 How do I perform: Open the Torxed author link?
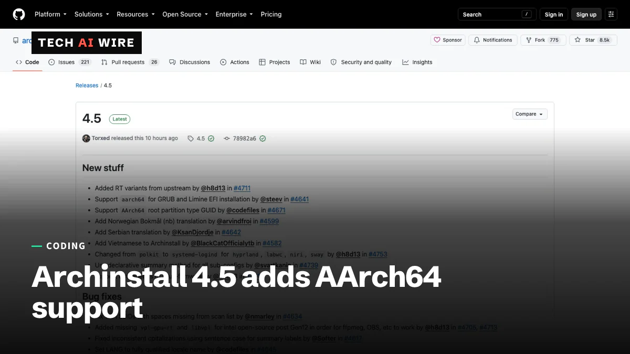coord(101,138)
